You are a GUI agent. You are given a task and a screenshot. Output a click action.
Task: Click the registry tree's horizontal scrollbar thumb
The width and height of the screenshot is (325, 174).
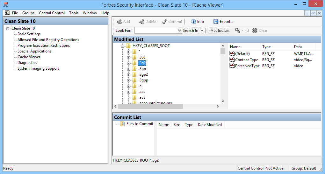(x=150, y=106)
